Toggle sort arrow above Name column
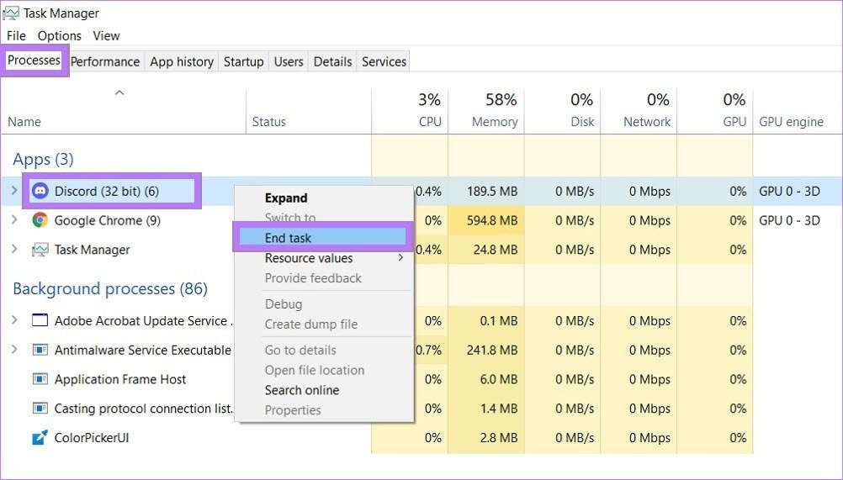The height and width of the screenshot is (480, 843). pyautogui.click(x=119, y=92)
